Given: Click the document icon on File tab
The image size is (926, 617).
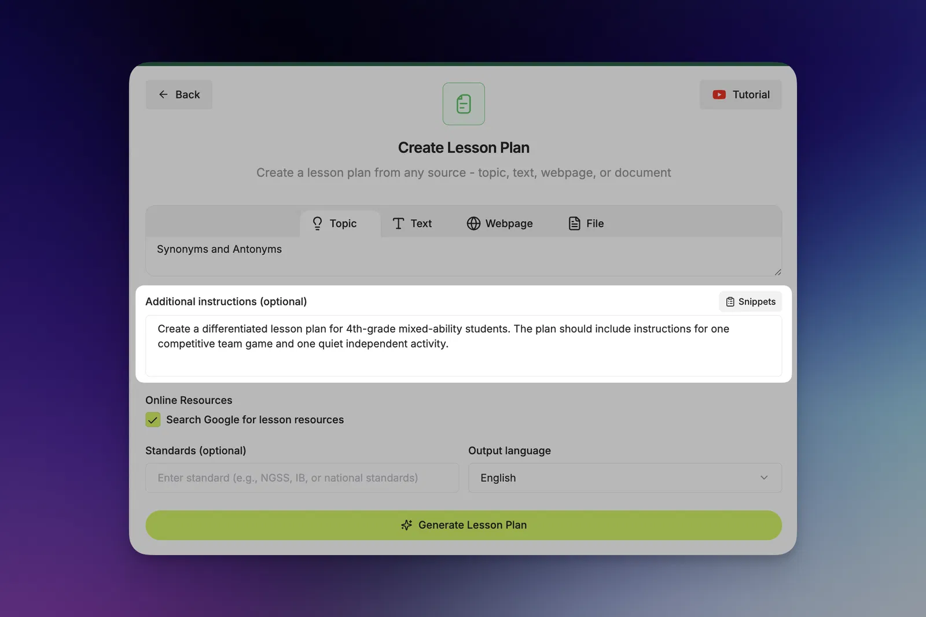Looking at the screenshot, I should click(x=574, y=224).
